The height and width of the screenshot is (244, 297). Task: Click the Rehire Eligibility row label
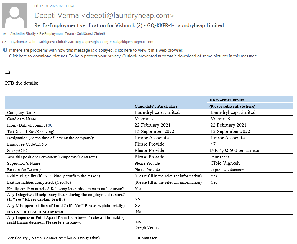(53, 176)
